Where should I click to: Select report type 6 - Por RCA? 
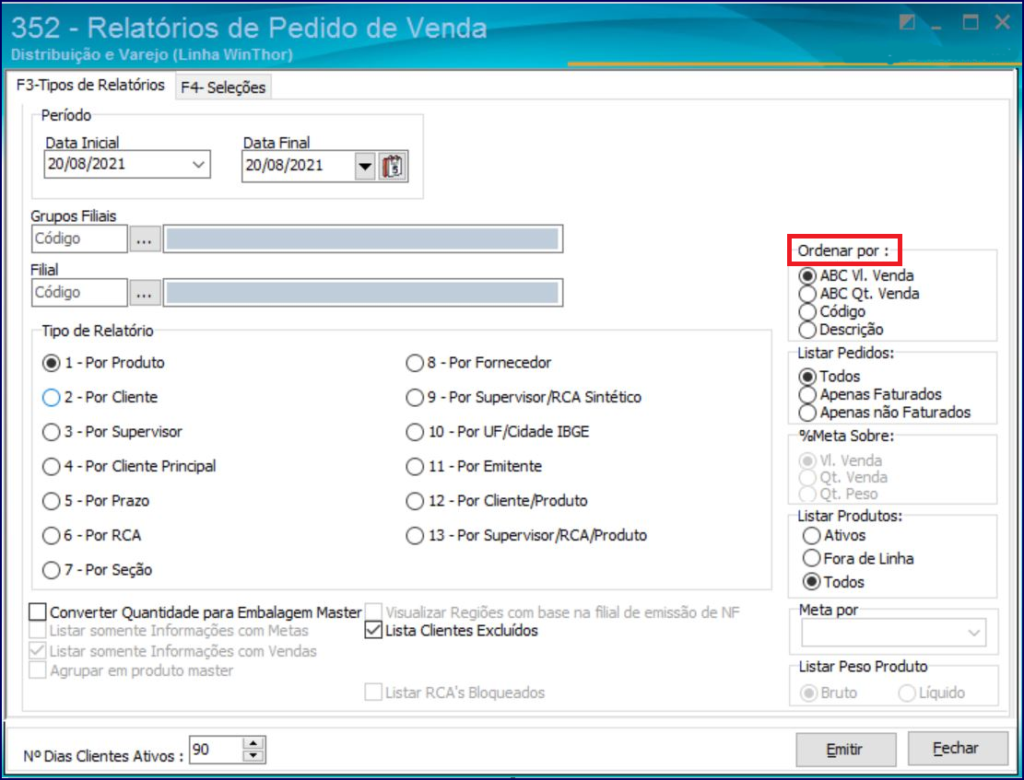(x=92, y=536)
